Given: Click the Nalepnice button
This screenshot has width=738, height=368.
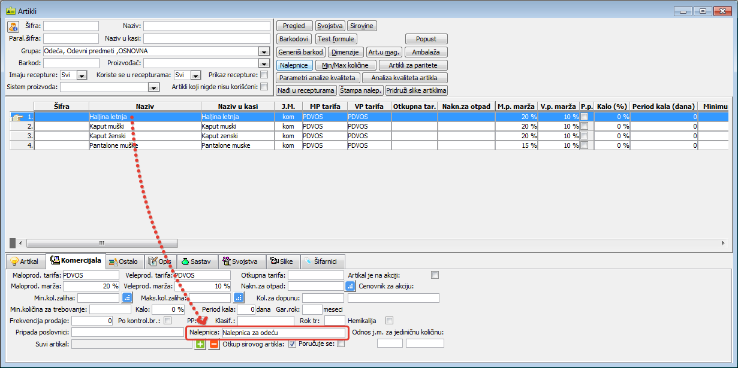Looking at the screenshot, I should pyautogui.click(x=294, y=65).
